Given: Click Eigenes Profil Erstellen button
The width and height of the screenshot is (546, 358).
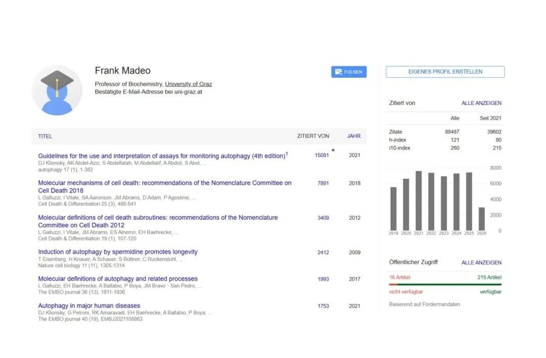Looking at the screenshot, I should point(445,72).
